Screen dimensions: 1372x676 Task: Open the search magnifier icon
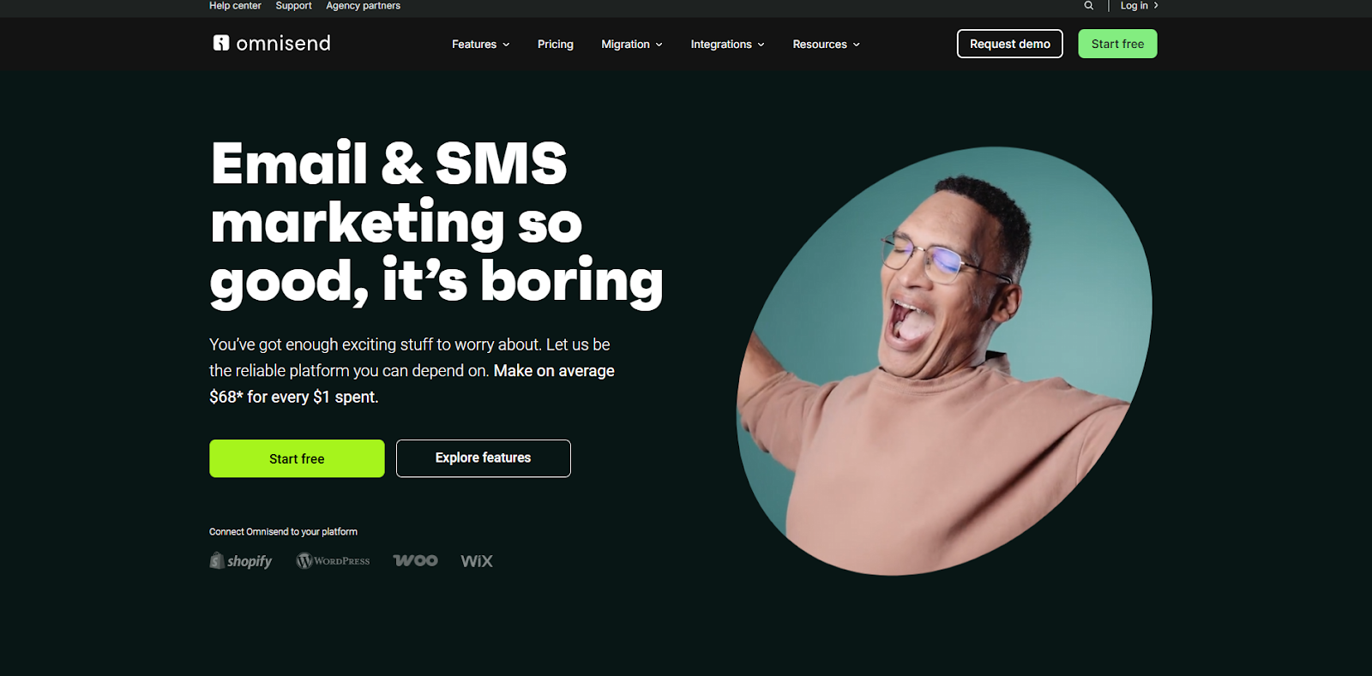click(x=1089, y=5)
